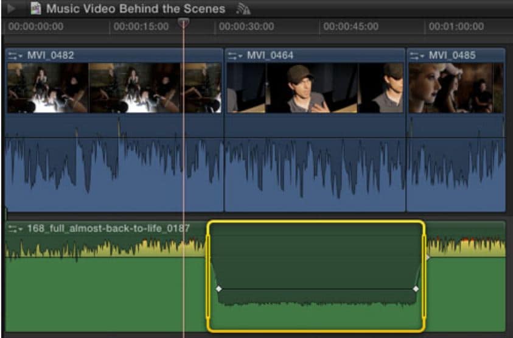Click the playhead handle on the ruler

(184, 23)
